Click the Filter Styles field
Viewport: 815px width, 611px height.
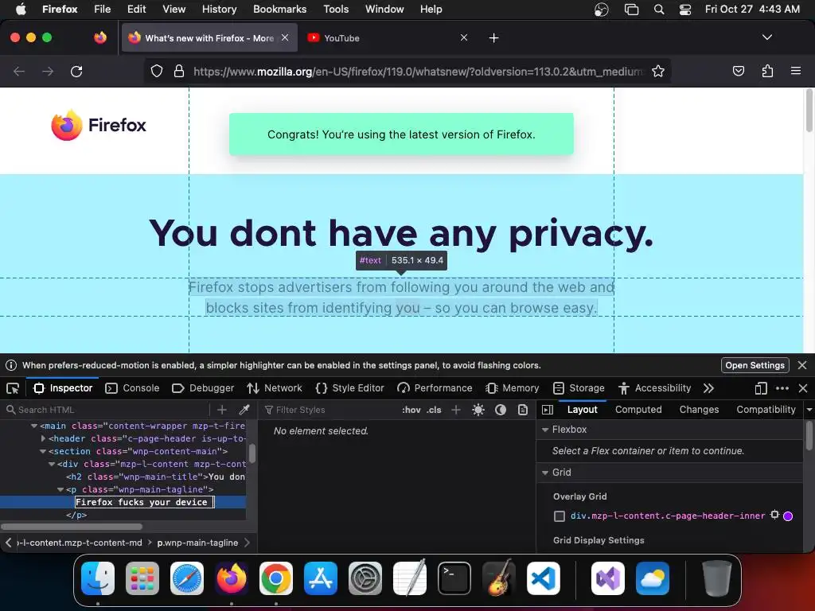[330, 410]
